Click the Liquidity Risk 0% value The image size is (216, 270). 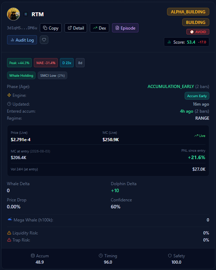tap(206, 233)
